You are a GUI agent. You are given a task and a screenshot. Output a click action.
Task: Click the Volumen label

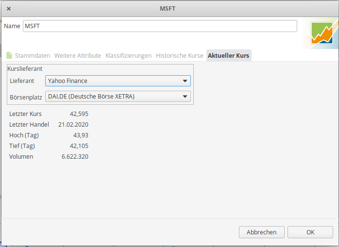pyautogui.click(x=21, y=156)
